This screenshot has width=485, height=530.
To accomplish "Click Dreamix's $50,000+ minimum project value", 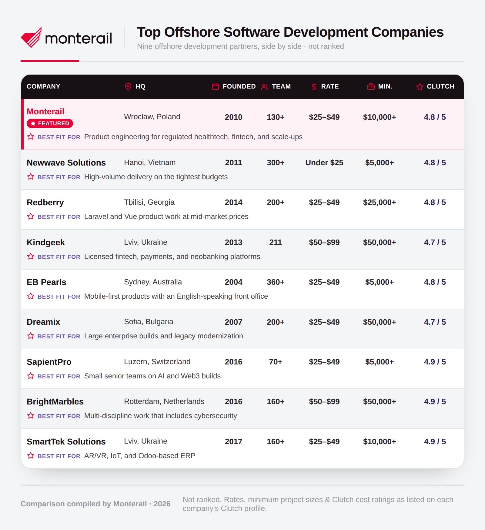I will click(x=380, y=322).
